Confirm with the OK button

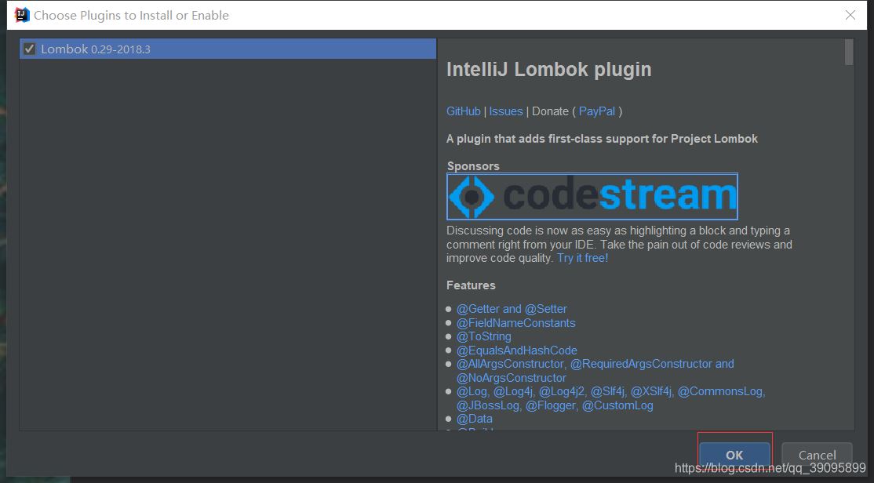click(x=734, y=455)
